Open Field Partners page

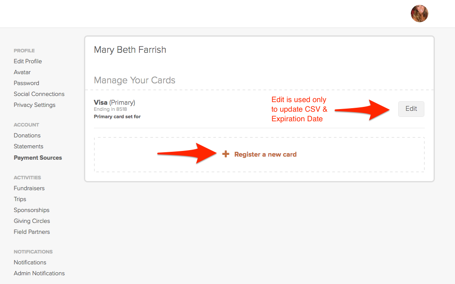(31, 232)
